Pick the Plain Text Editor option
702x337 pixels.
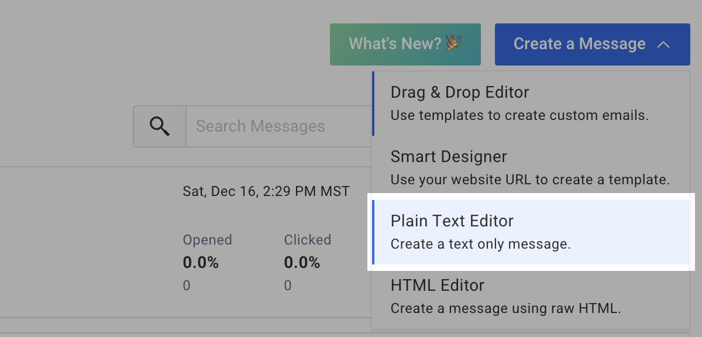point(452,221)
